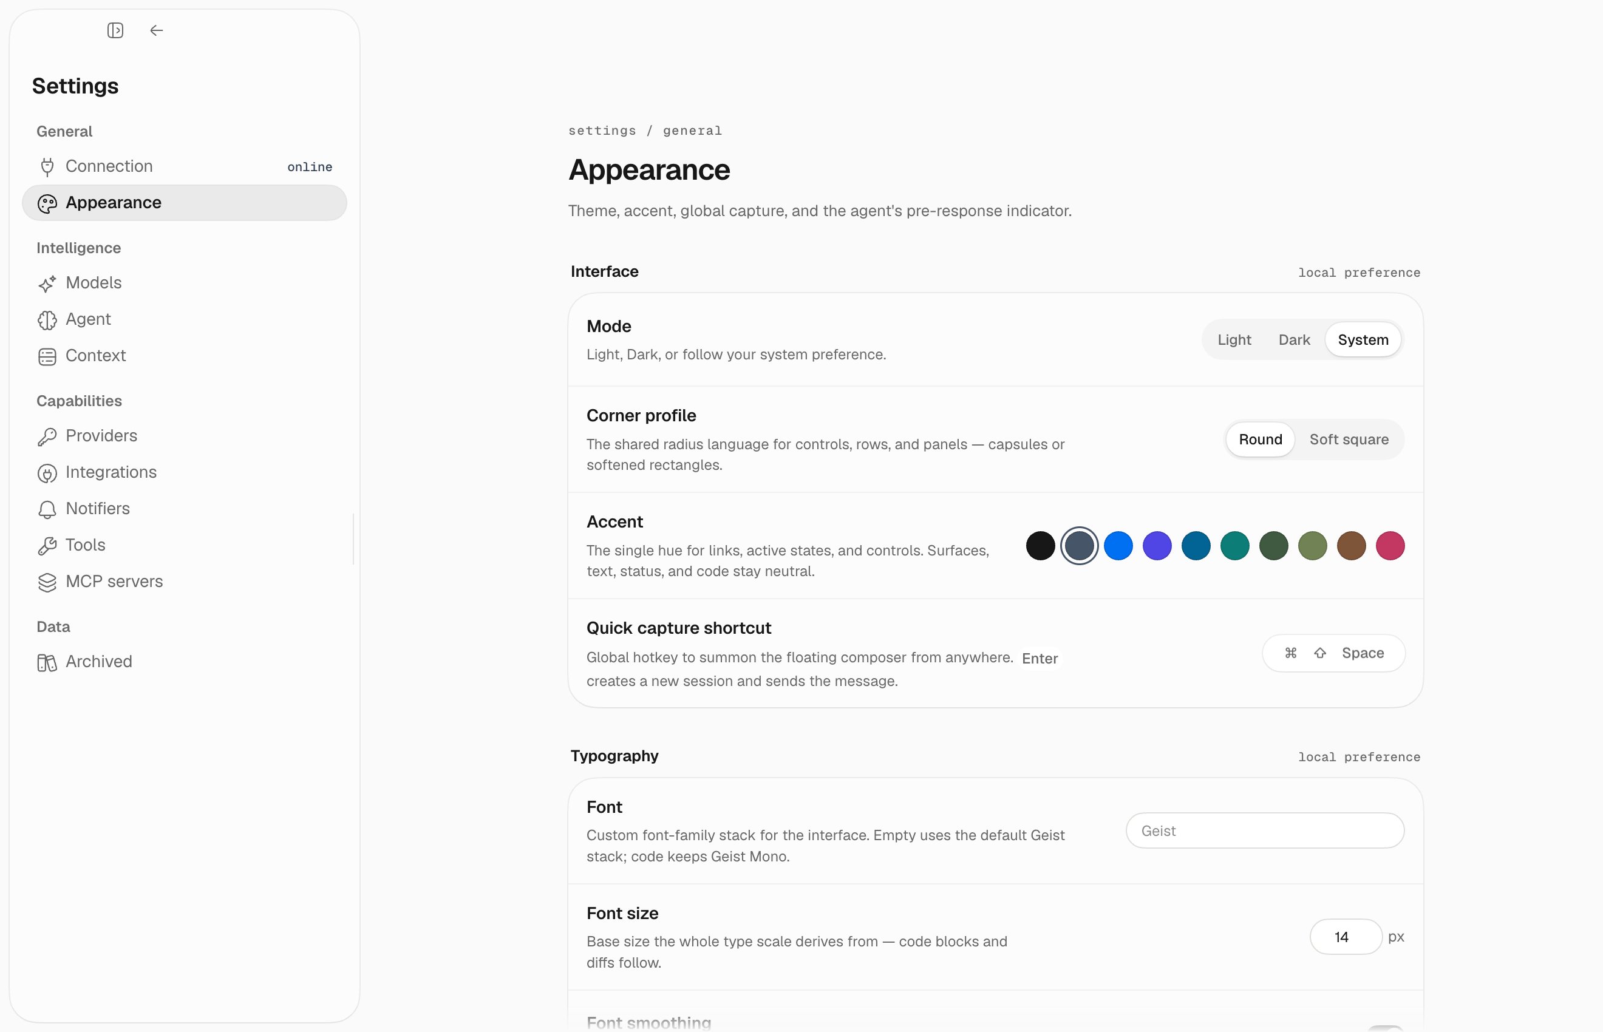Click the 'Intelligence' sidebar group label
This screenshot has height=1032, width=1603.
coord(78,248)
